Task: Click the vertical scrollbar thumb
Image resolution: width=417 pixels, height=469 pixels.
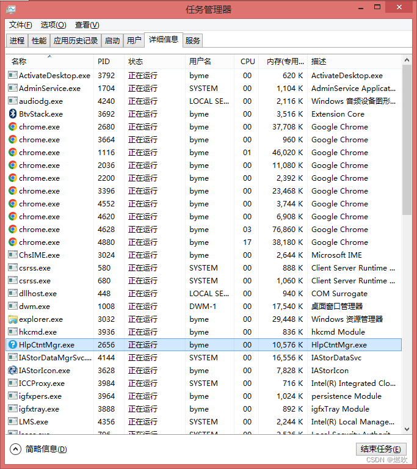Action: (407, 140)
